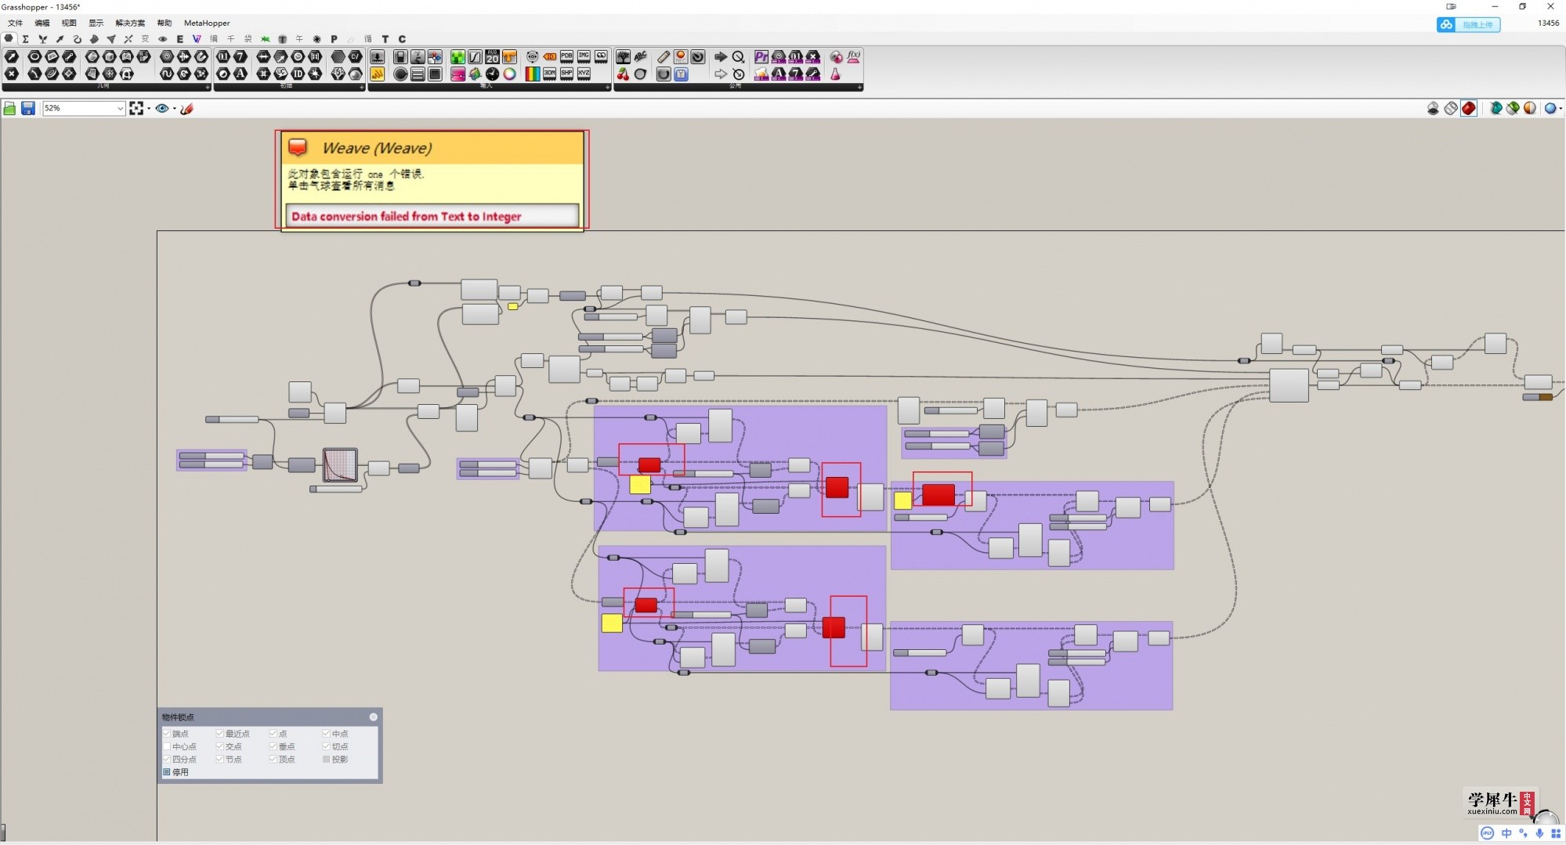1566x845 pixels.
Task: Open the 帮助 (Help) menu
Action: coord(165,23)
